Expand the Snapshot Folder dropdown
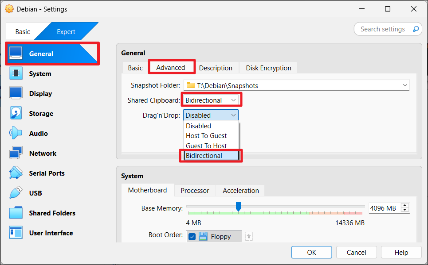 click(x=405, y=85)
